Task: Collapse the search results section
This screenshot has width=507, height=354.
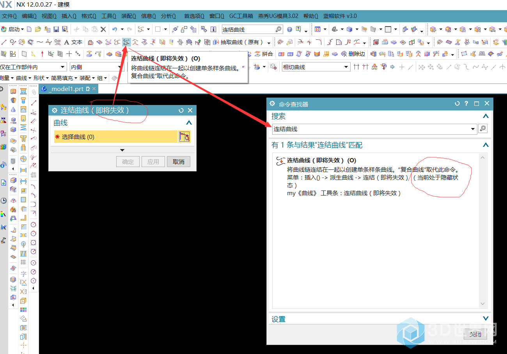Action: 486,145
